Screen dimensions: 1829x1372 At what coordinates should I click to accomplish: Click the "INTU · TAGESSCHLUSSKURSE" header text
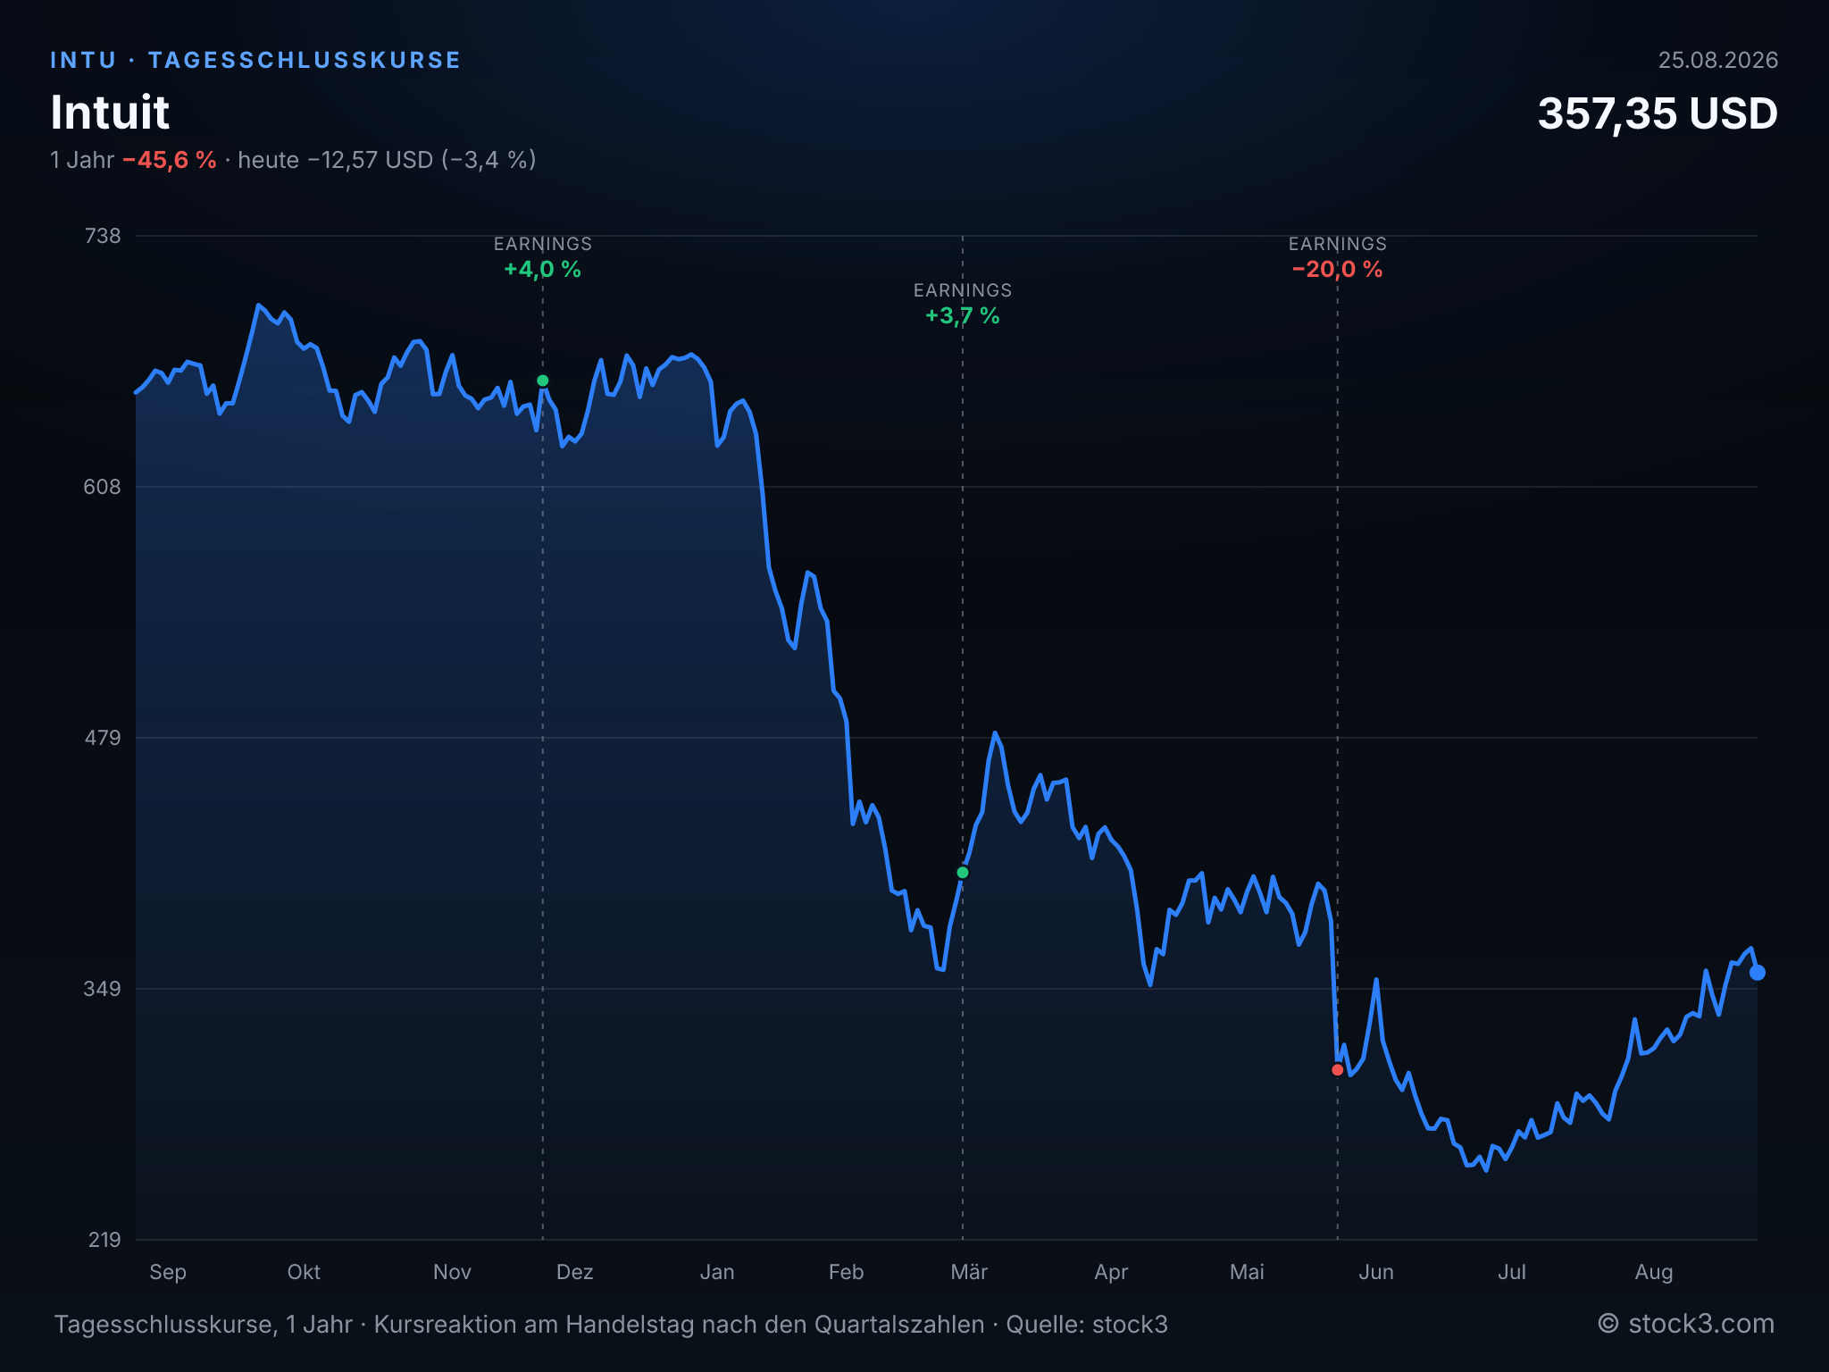point(255,60)
